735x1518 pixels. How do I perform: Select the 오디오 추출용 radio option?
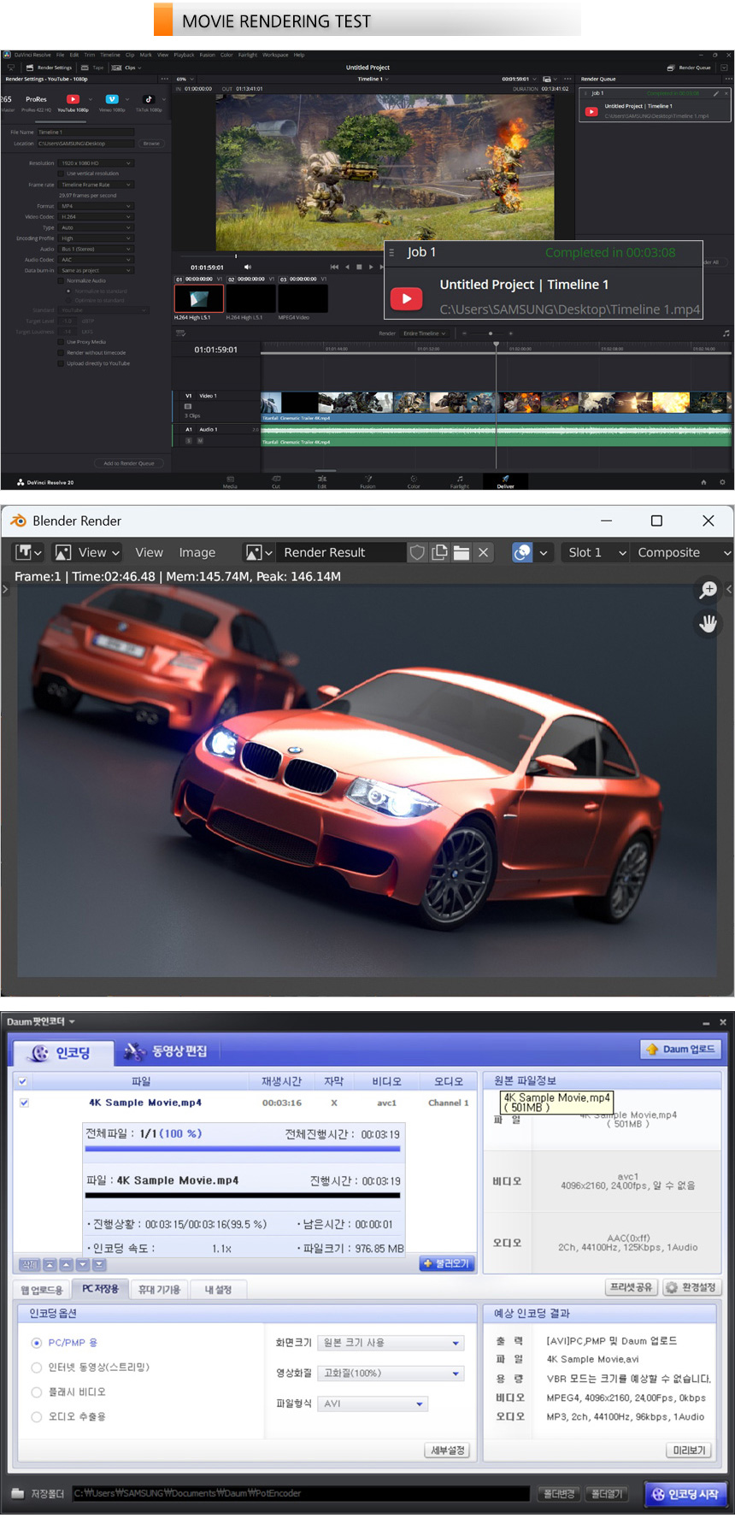37,1416
